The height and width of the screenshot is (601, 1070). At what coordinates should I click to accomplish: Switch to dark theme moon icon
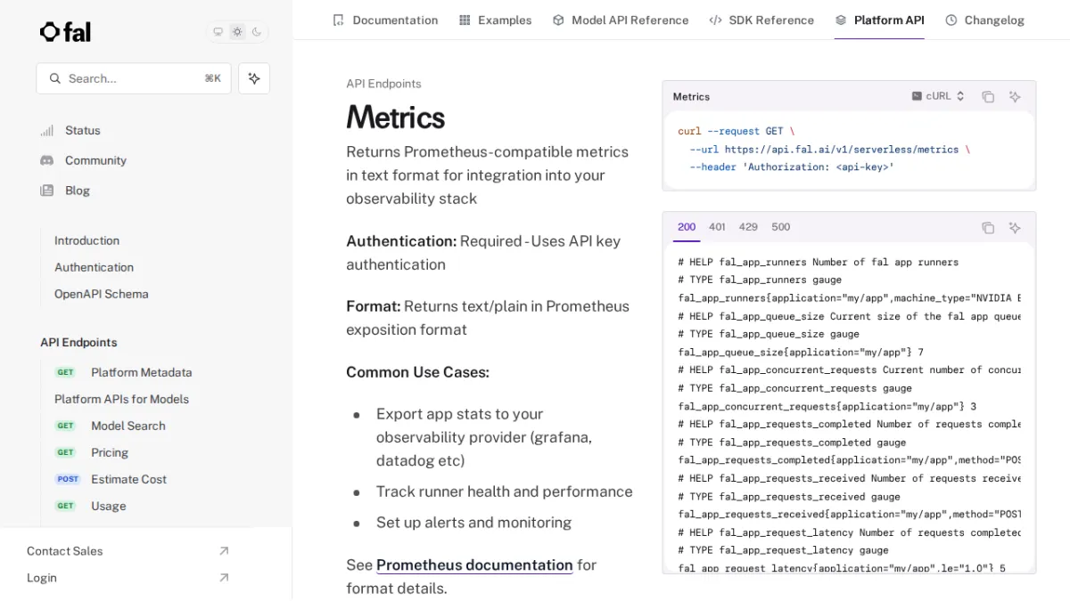pos(257,32)
